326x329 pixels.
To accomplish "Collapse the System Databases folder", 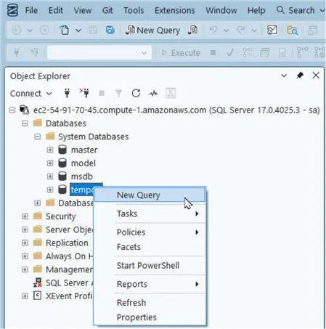I will [x=37, y=137].
